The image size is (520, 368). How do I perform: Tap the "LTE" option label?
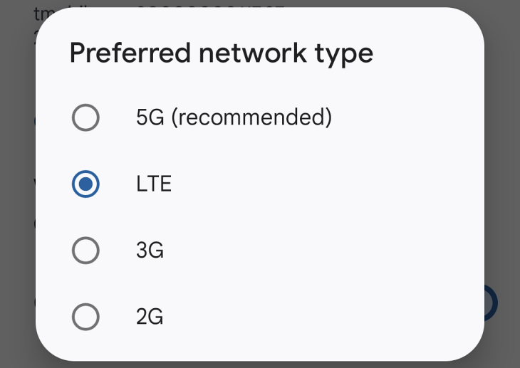click(x=154, y=184)
